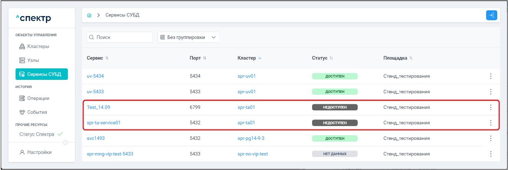
Task: Open the Операции history section
Action: (38, 98)
